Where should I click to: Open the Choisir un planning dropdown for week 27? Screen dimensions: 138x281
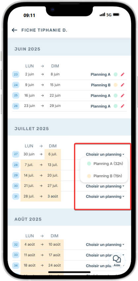click(105, 154)
